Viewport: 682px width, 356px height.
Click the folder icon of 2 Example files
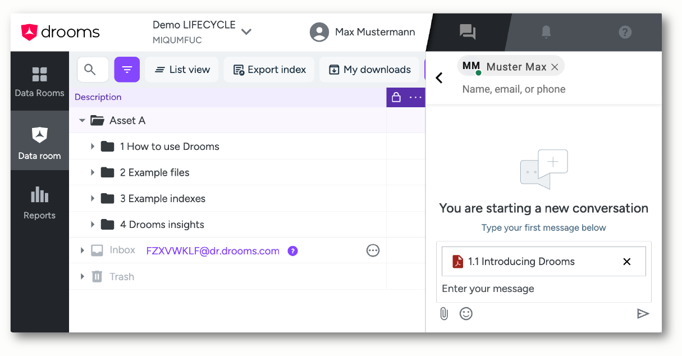pyautogui.click(x=107, y=172)
